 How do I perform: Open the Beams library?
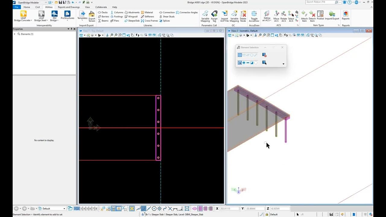pos(103,21)
